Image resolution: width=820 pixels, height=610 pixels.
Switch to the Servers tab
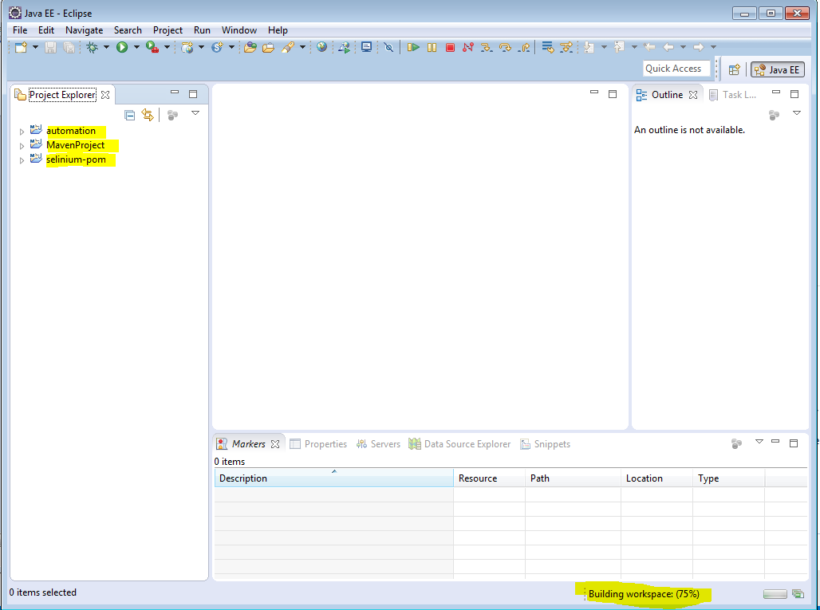[x=378, y=444]
